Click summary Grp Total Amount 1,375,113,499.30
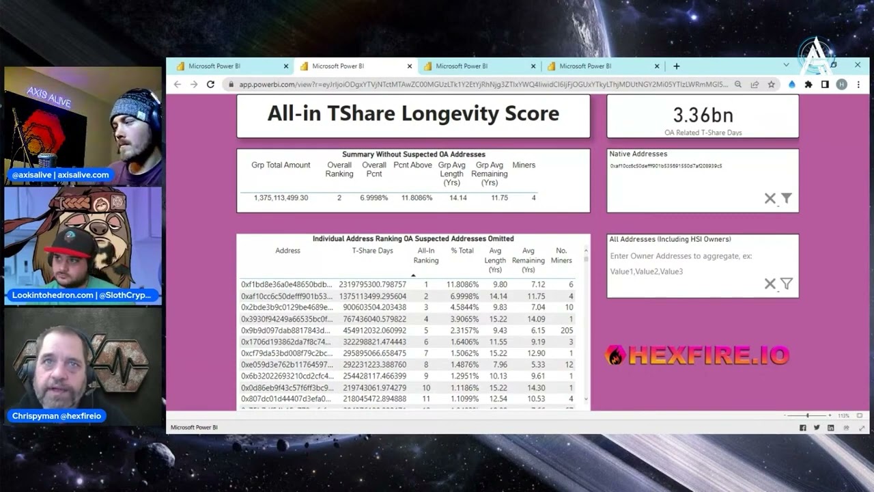This screenshot has width=874, height=492. click(281, 197)
